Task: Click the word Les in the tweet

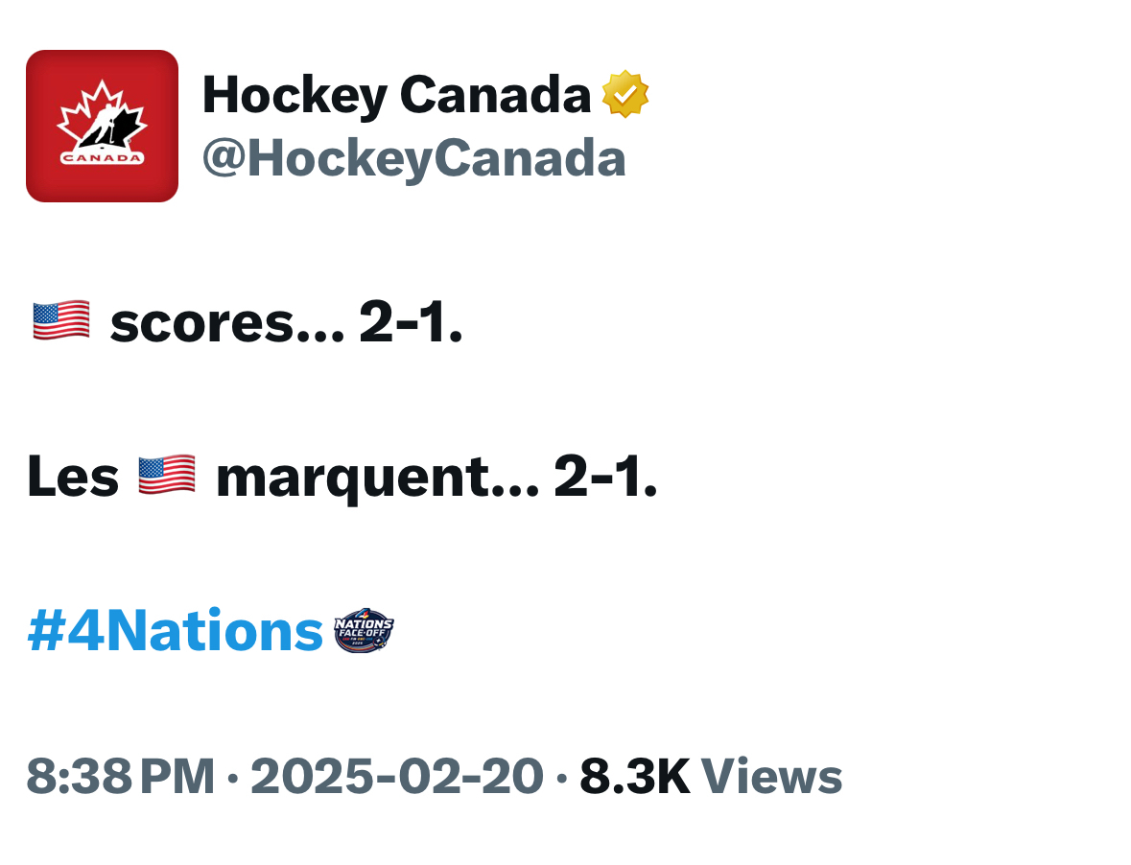Action: pos(73,478)
